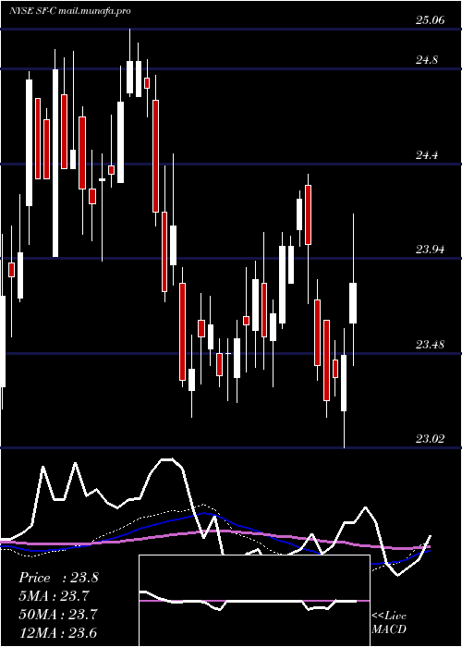Click the 5MA : 23.7 readout
Viewport: 462px width, 647px height.
(55, 596)
